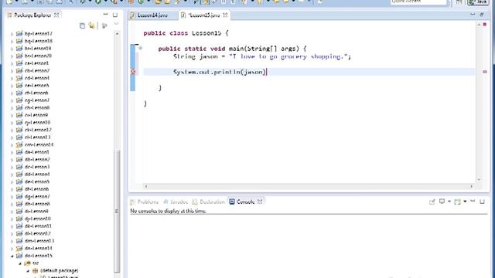
Task: Click the Pin Console icon
Action: [x=432, y=202]
